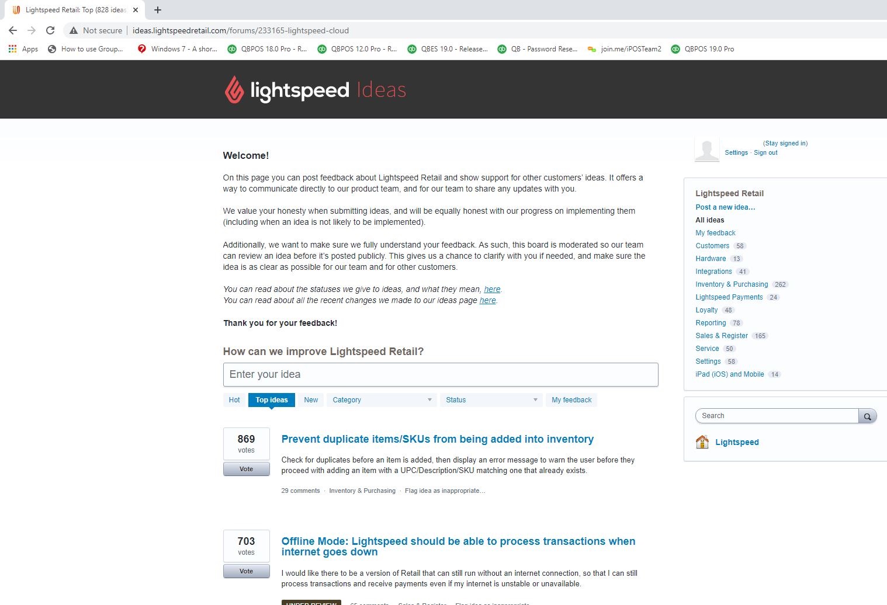Click the Not secure warning icon
Screen dimensions: 887x605
(74, 30)
